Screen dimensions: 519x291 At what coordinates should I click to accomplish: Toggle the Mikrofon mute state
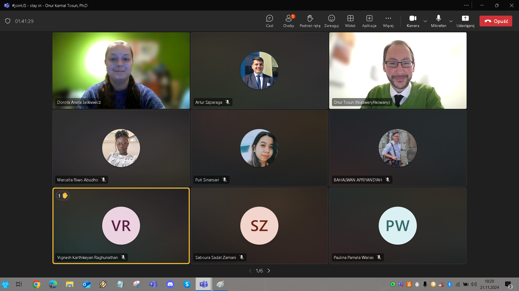coord(438,21)
